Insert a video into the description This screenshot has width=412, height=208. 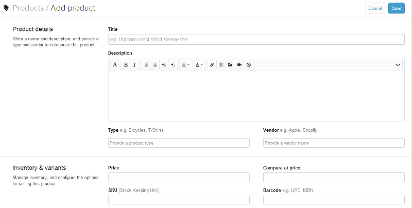[x=239, y=65]
